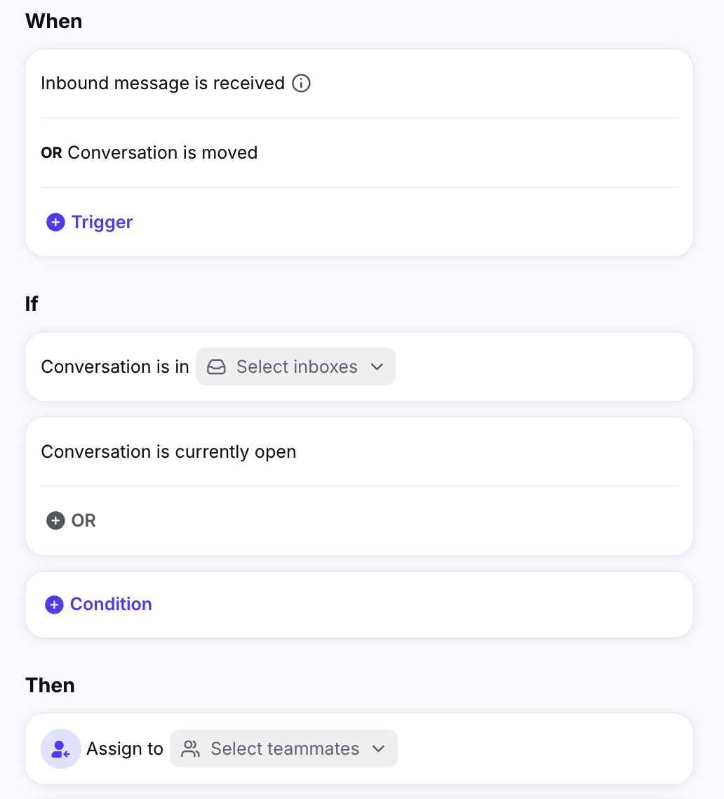Click the Assign to action label
Viewport: 724px width, 799px height.
coord(125,749)
